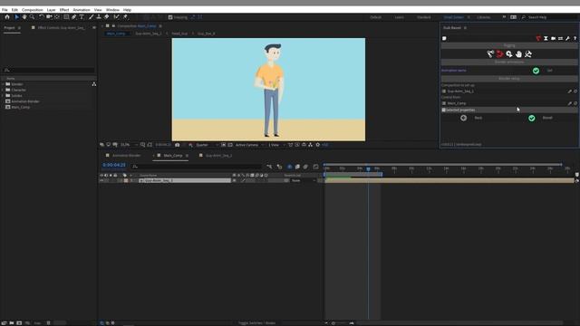
Task: Click timeline navigator bar above ruler
Action: click(x=443, y=164)
